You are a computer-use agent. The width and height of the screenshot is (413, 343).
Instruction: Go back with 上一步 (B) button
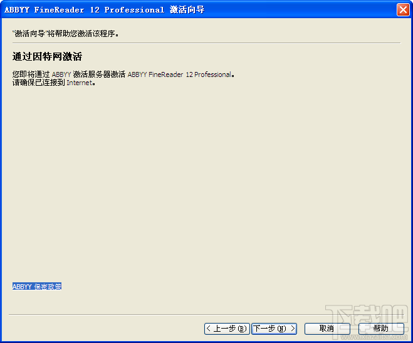(x=227, y=329)
